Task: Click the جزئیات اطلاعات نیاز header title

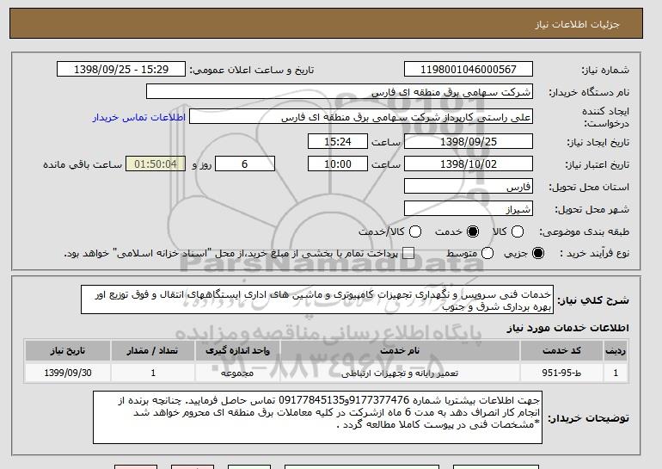Action: [577, 24]
